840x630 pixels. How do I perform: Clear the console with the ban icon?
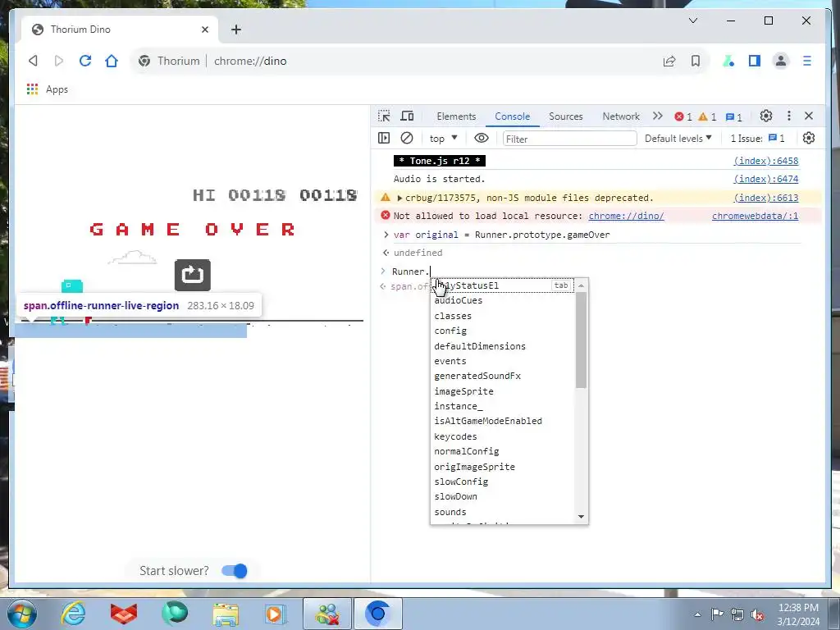click(407, 138)
